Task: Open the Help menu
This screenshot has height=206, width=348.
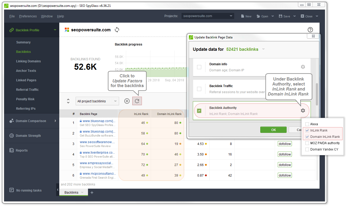Action: pos(61,16)
